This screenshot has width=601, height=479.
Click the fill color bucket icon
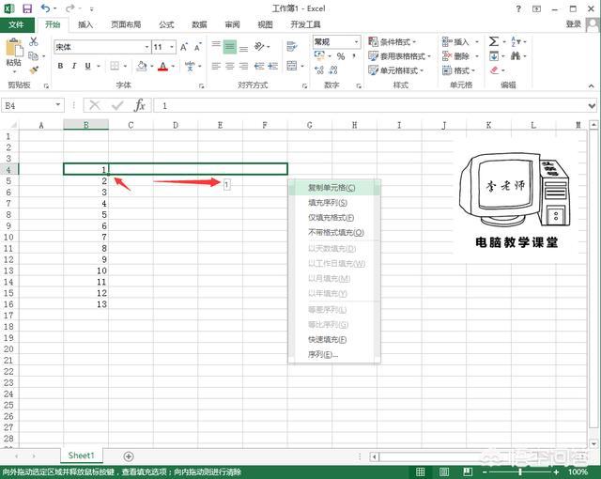(x=141, y=66)
